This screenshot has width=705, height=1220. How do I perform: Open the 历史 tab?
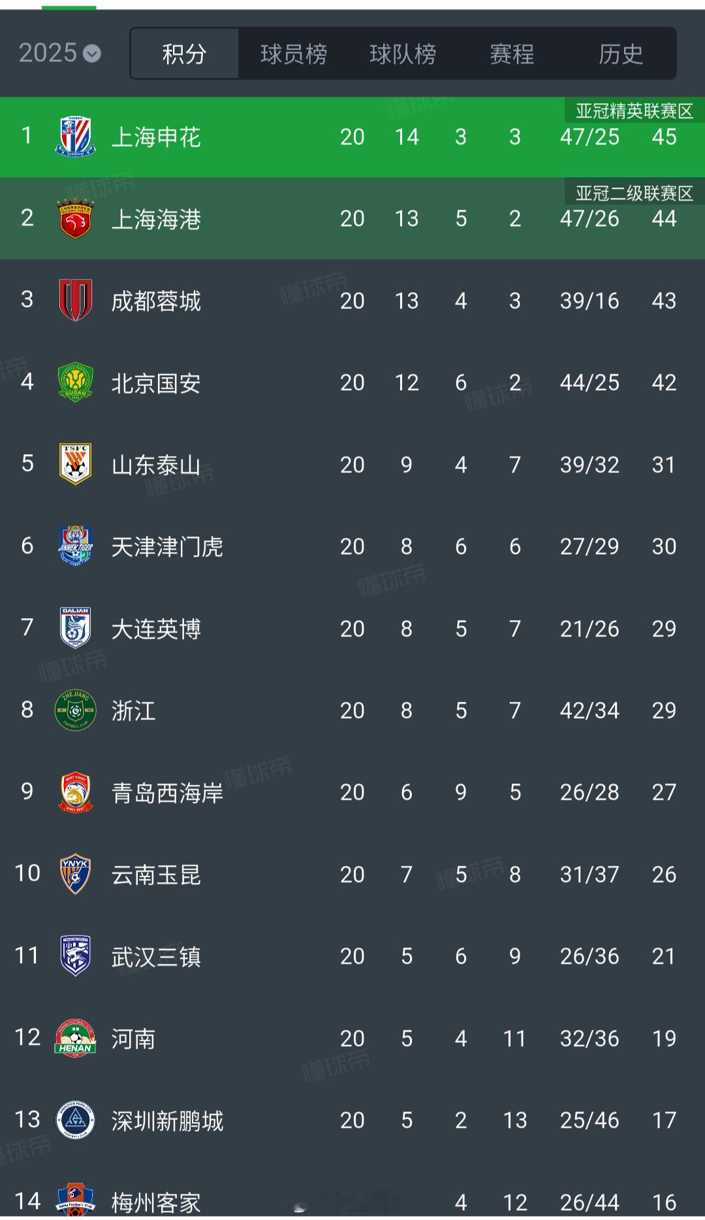(621, 54)
